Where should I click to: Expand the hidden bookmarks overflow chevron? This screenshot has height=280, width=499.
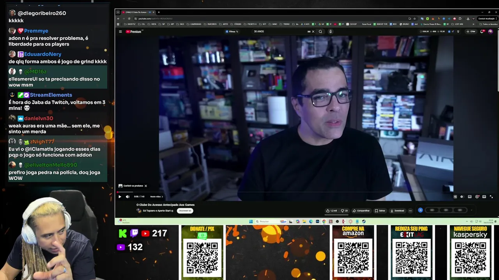tap(473, 24)
